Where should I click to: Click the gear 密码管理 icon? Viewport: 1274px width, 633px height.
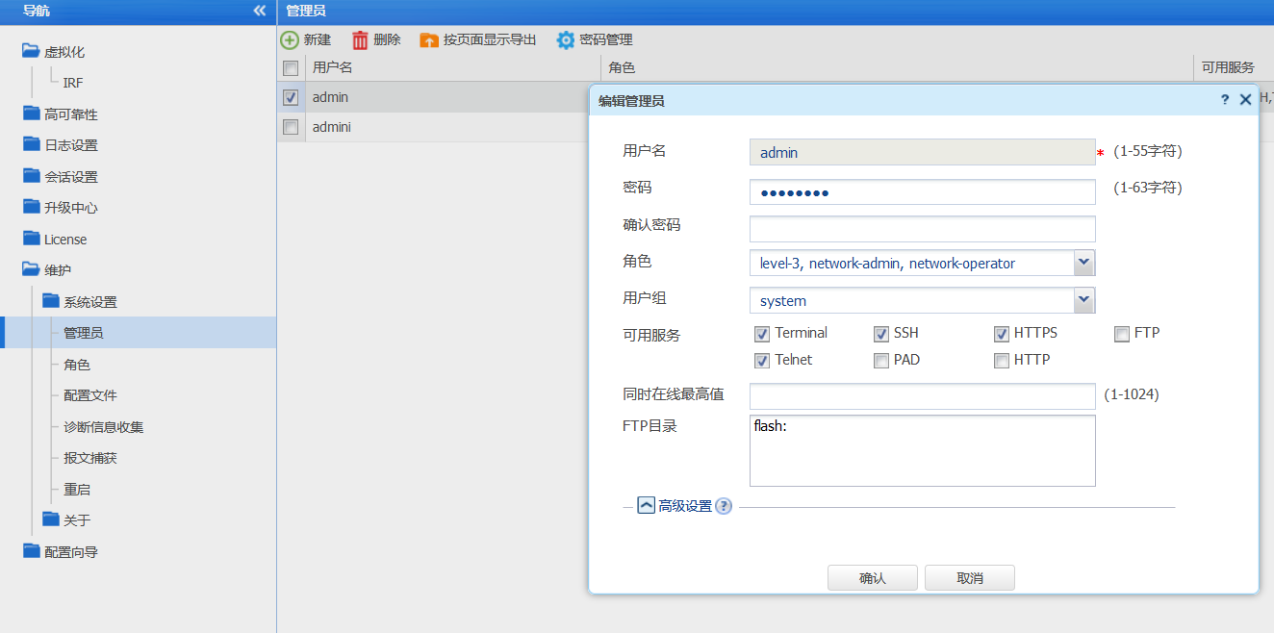[x=566, y=40]
